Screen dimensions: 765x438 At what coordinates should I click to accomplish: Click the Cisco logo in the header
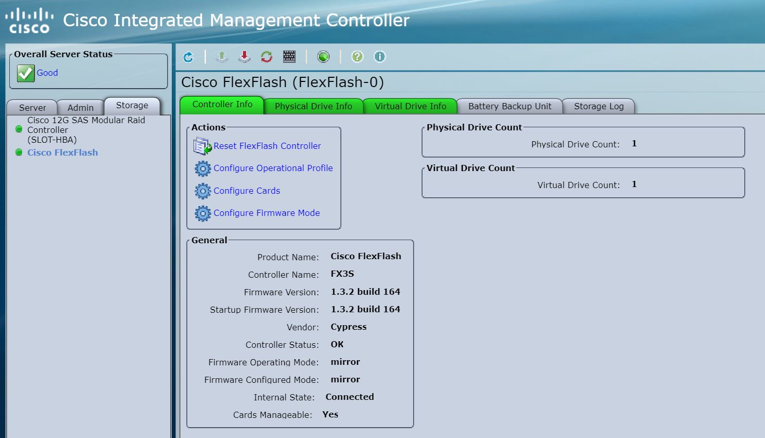[28, 20]
